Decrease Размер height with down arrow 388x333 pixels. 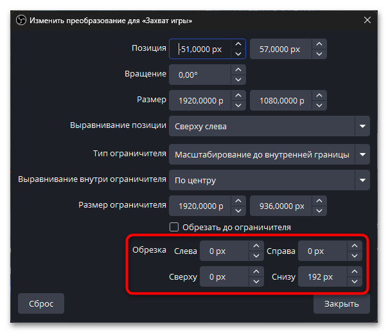tap(319, 105)
